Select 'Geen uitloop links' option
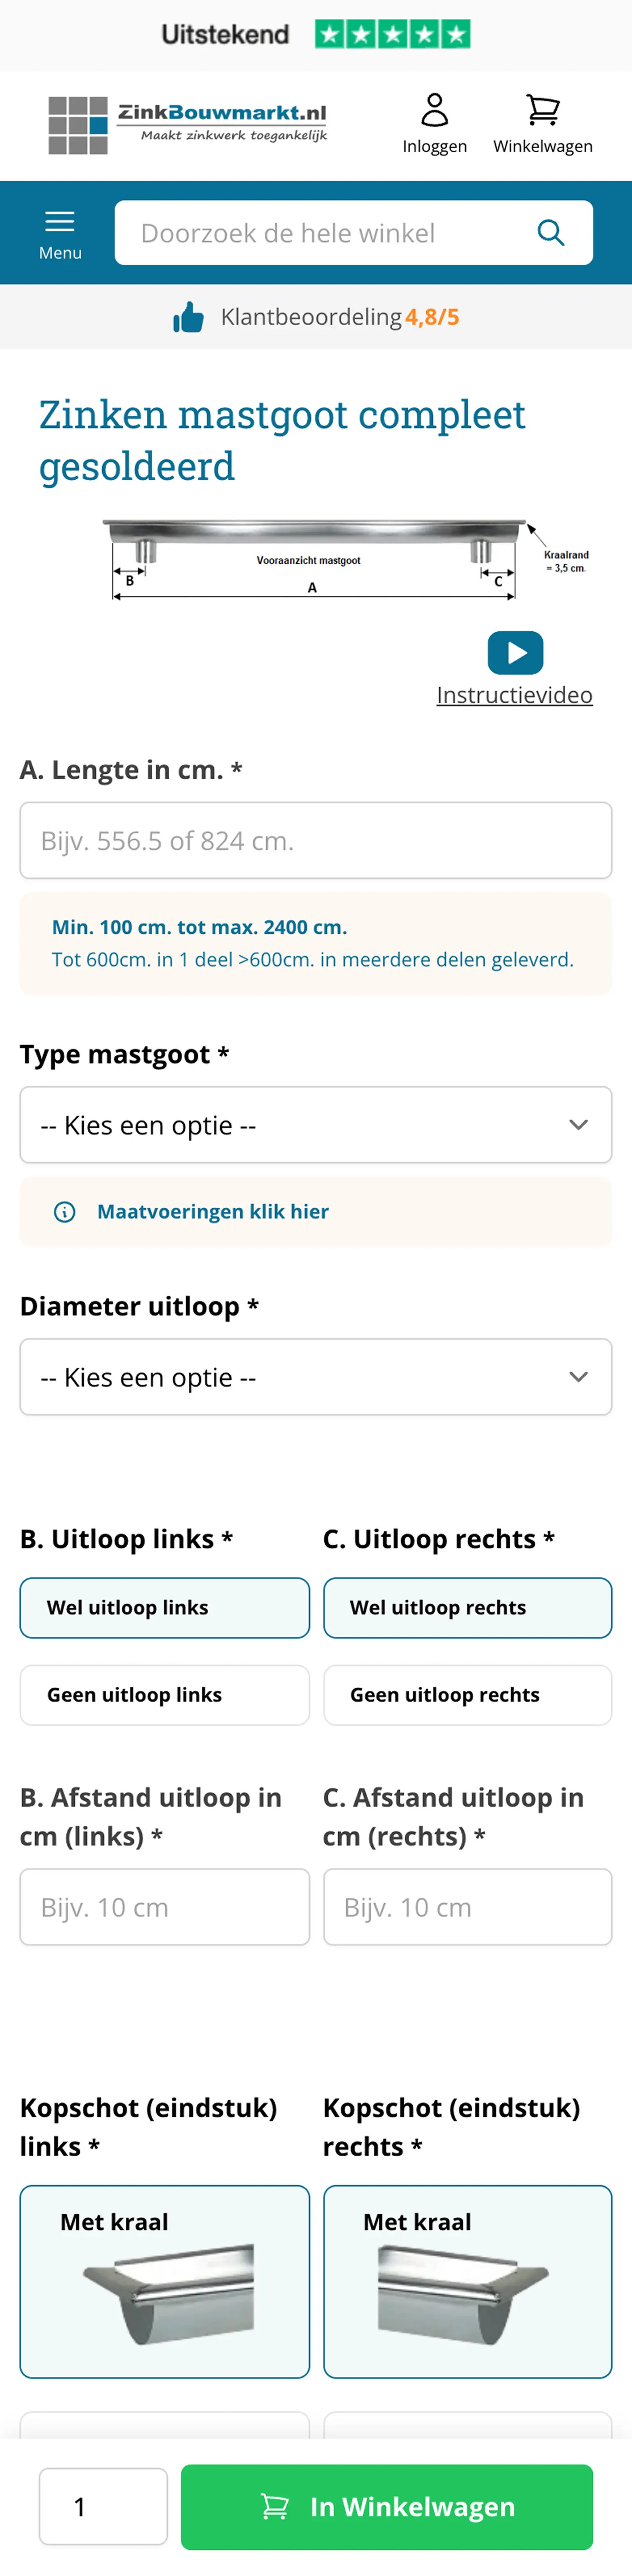The width and height of the screenshot is (632, 2576). coord(165,1694)
